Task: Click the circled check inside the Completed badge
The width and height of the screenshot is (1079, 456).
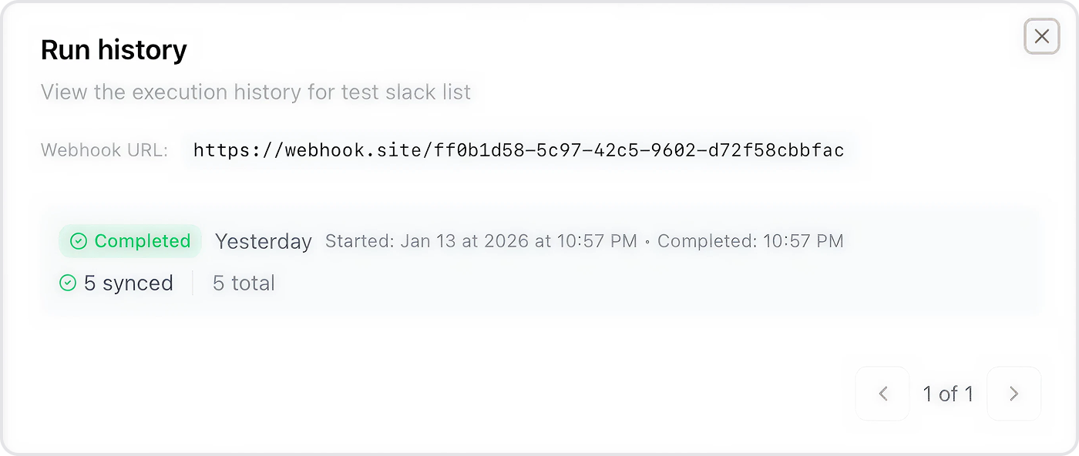Action: [x=78, y=241]
